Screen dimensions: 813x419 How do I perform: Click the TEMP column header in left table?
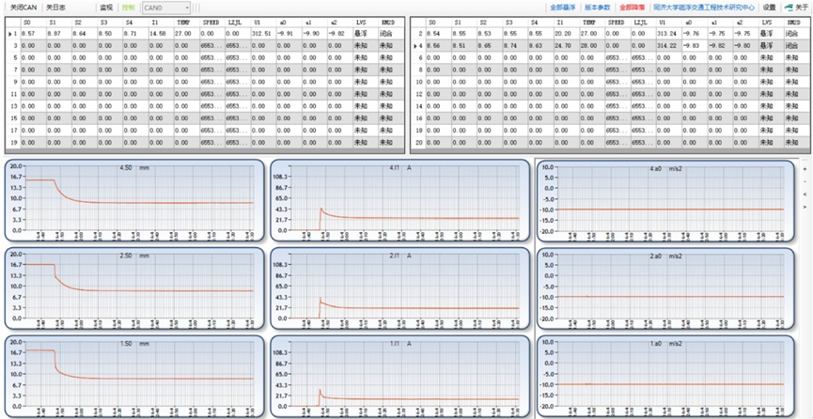coord(187,23)
